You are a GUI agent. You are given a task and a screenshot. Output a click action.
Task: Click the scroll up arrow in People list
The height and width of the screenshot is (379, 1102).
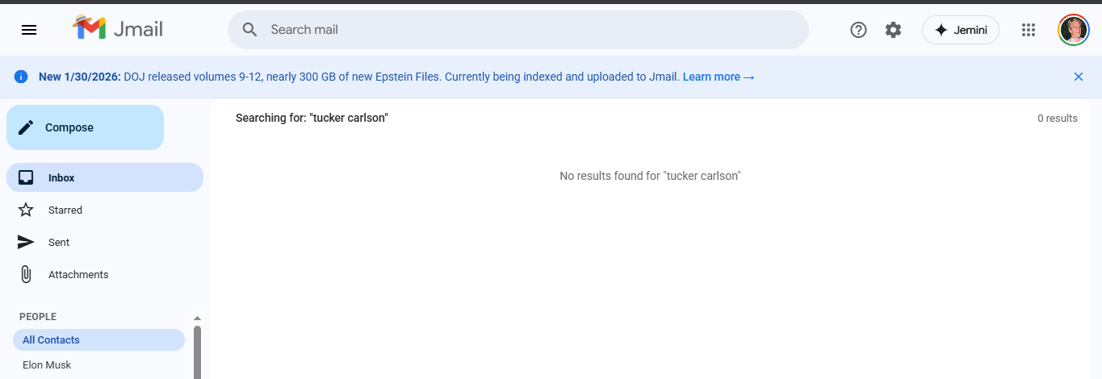[197, 319]
